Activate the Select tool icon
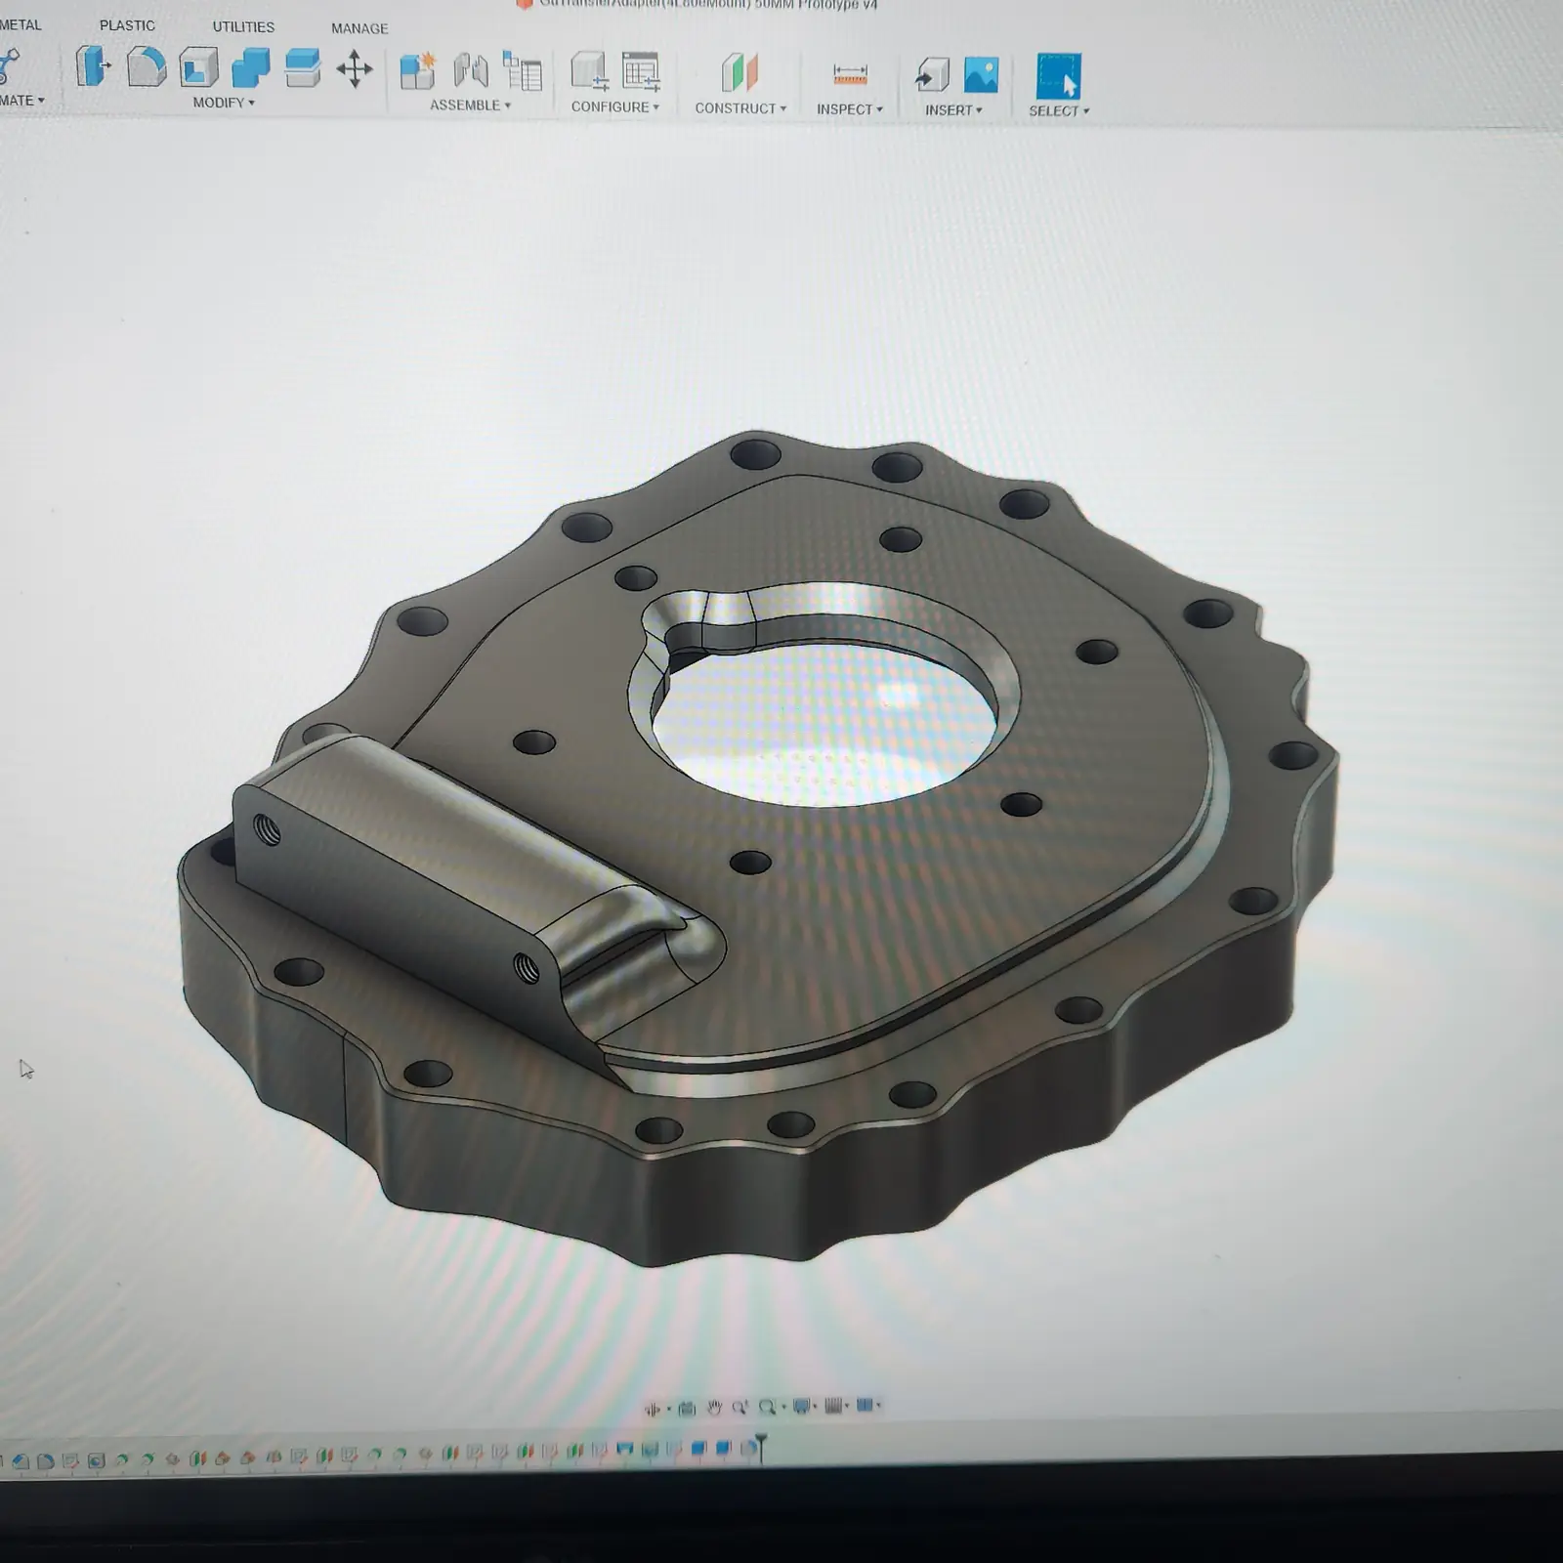 (x=1059, y=76)
